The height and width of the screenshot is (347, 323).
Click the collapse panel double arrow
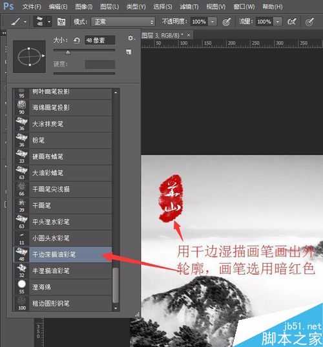click(4, 33)
